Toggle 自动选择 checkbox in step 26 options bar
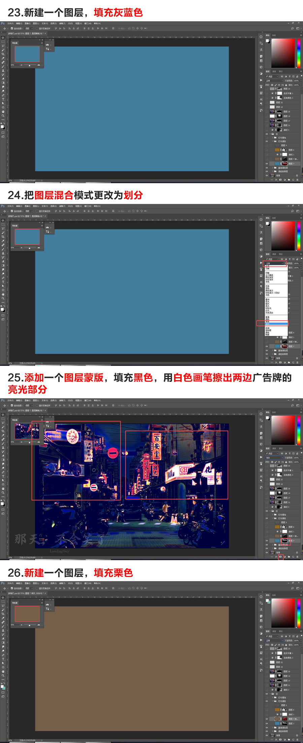The height and width of the screenshot is (743, 303). point(12,588)
